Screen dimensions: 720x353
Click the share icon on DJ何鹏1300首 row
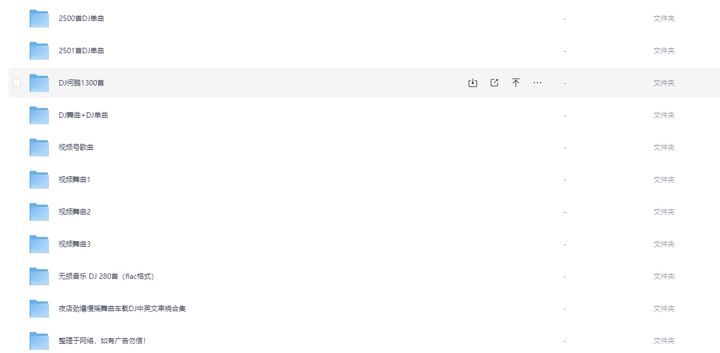coord(494,83)
